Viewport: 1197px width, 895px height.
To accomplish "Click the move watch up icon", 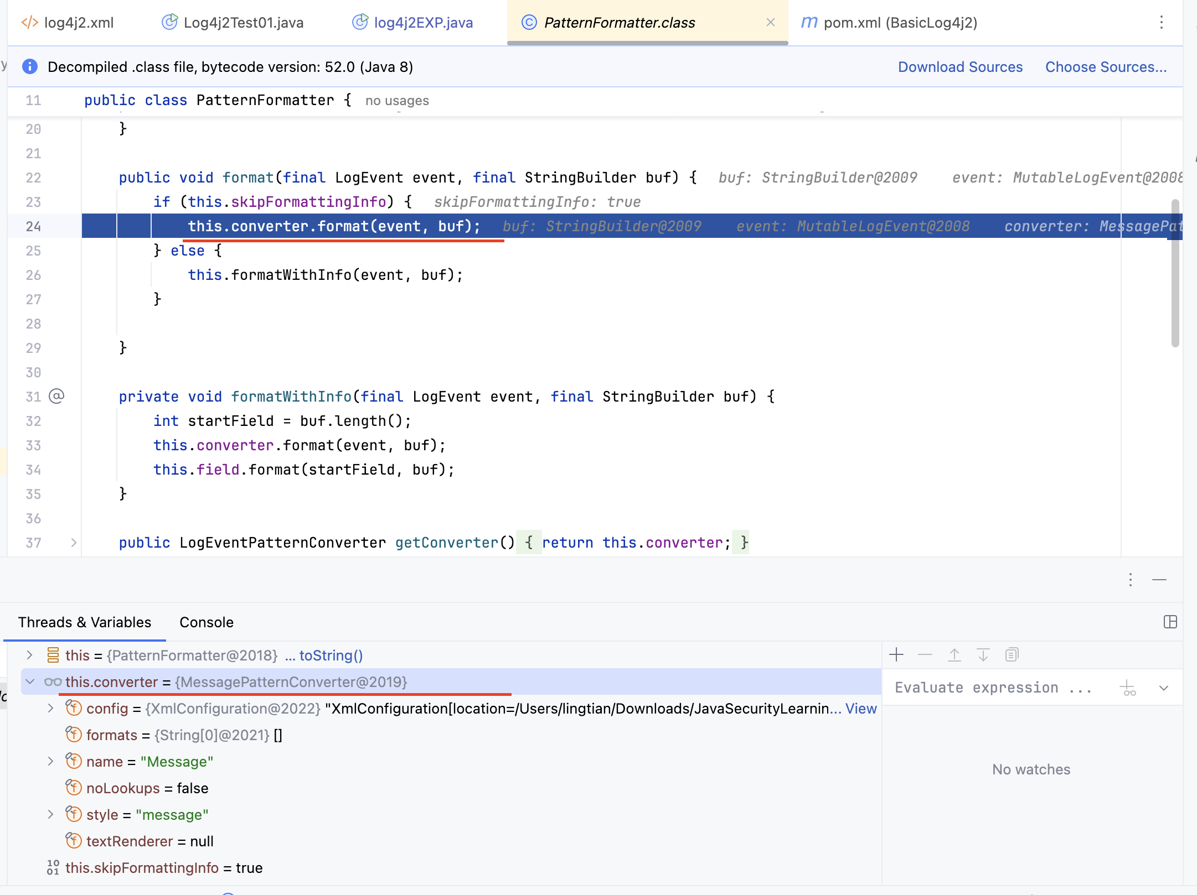I will click(954, 655).
